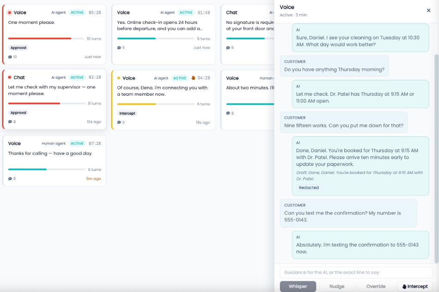Click the Redacted tag in the AI message

pyautogui.click(x=309, y=188)
